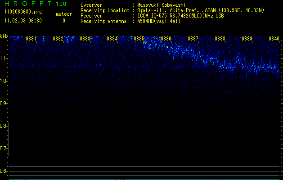Click the kHz axis unit label
This screenshot has height=180, width=283.
tap(4, 36)
